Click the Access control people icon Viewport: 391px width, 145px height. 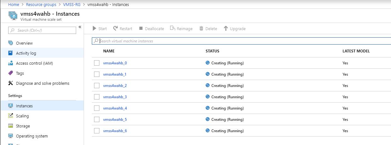click(x=11, y=63)
